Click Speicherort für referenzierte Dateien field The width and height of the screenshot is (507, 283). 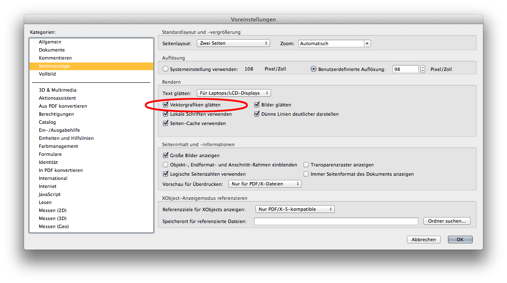(336, 221)
